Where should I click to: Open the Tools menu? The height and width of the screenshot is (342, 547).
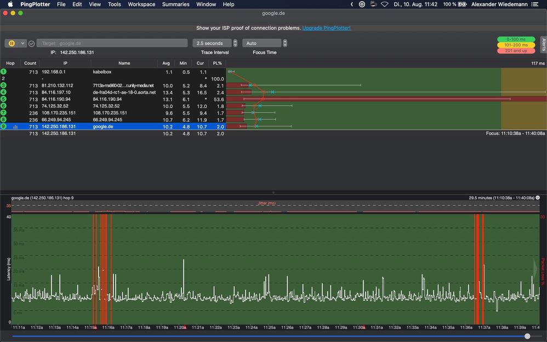[114, 4]
